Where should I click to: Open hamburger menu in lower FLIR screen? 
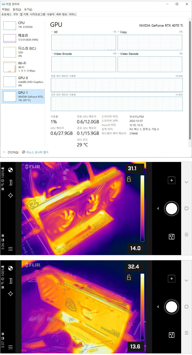[10, 347]
